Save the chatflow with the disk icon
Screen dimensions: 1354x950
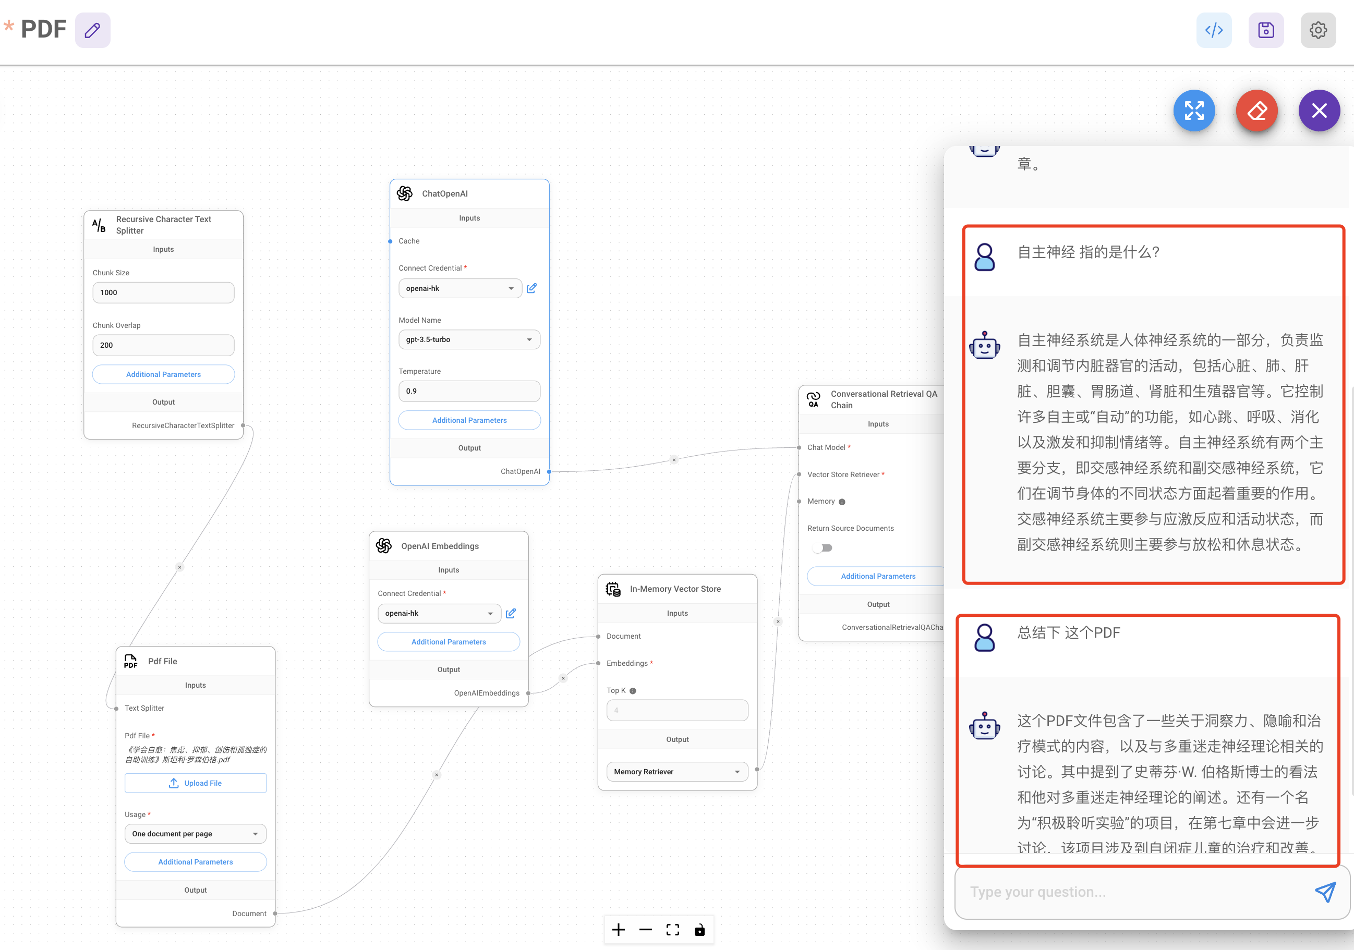1265,30
